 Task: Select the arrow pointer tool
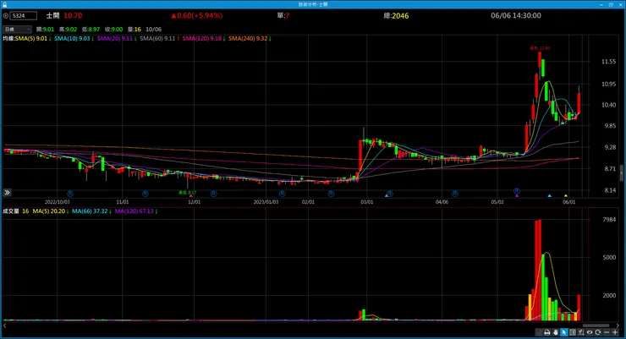click(563, 332)
